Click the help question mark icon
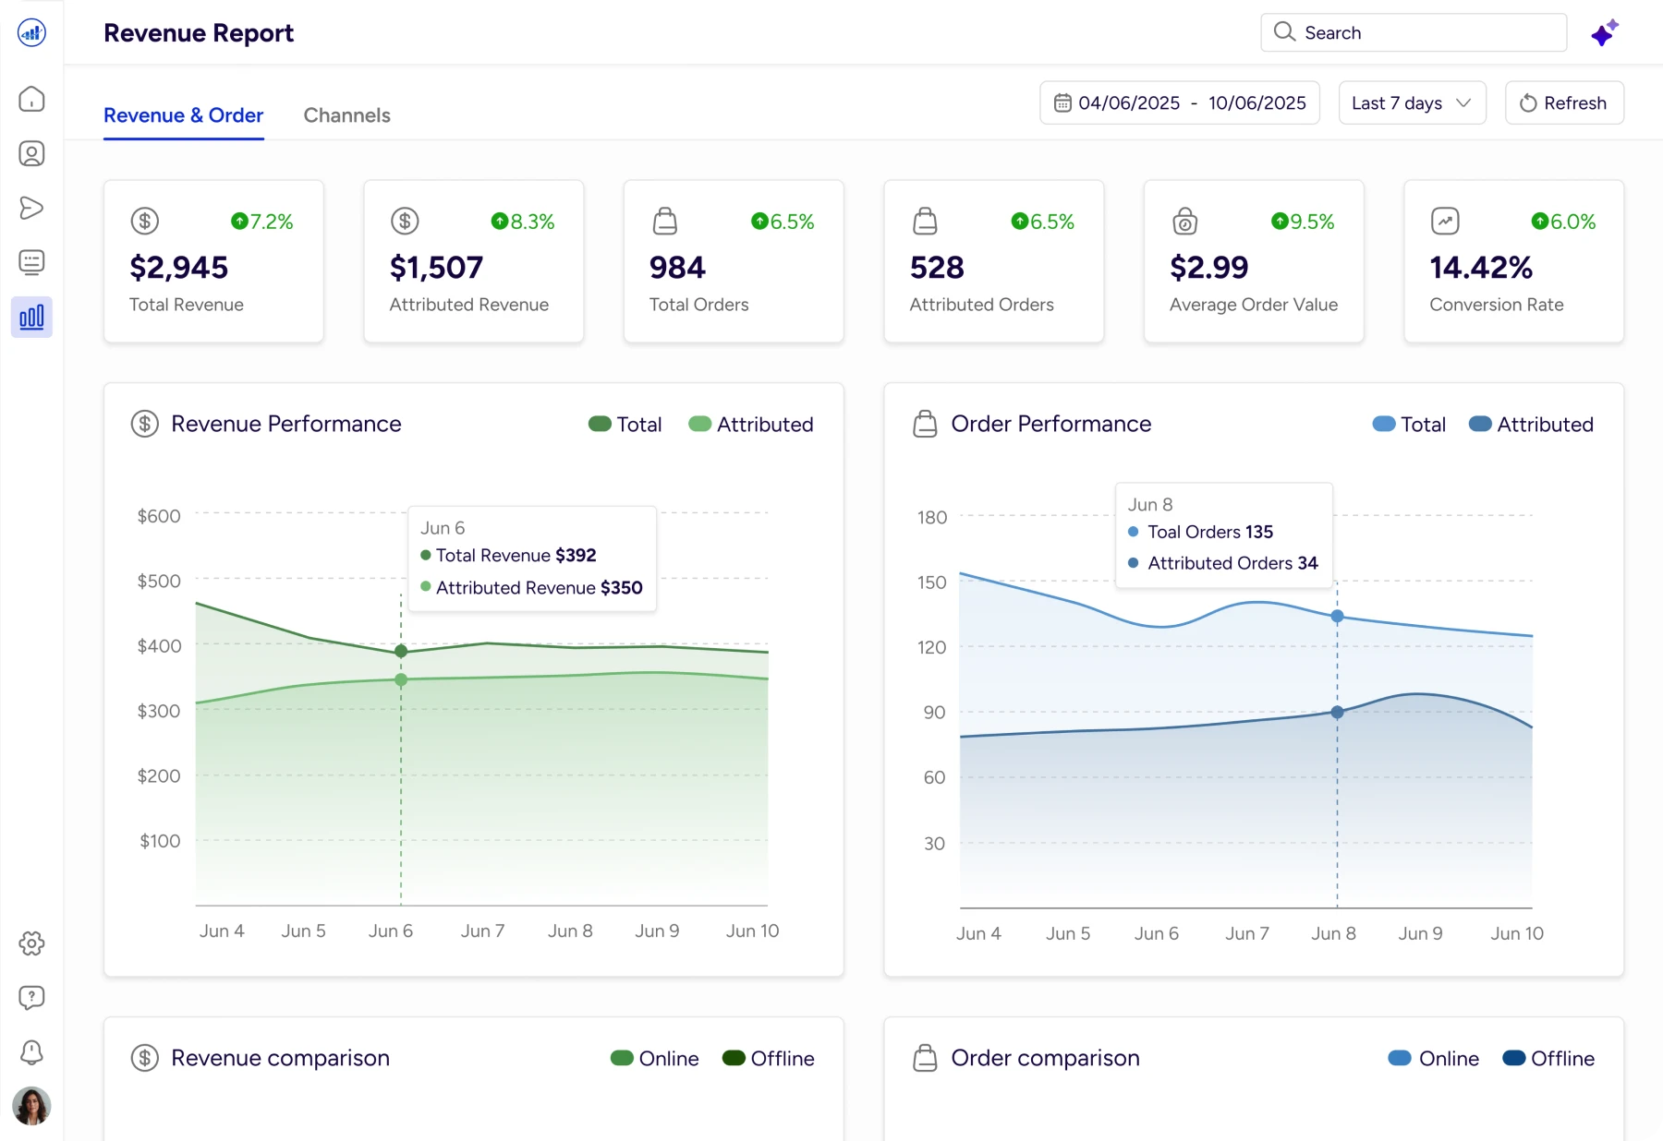 click(x=31, y=997)
